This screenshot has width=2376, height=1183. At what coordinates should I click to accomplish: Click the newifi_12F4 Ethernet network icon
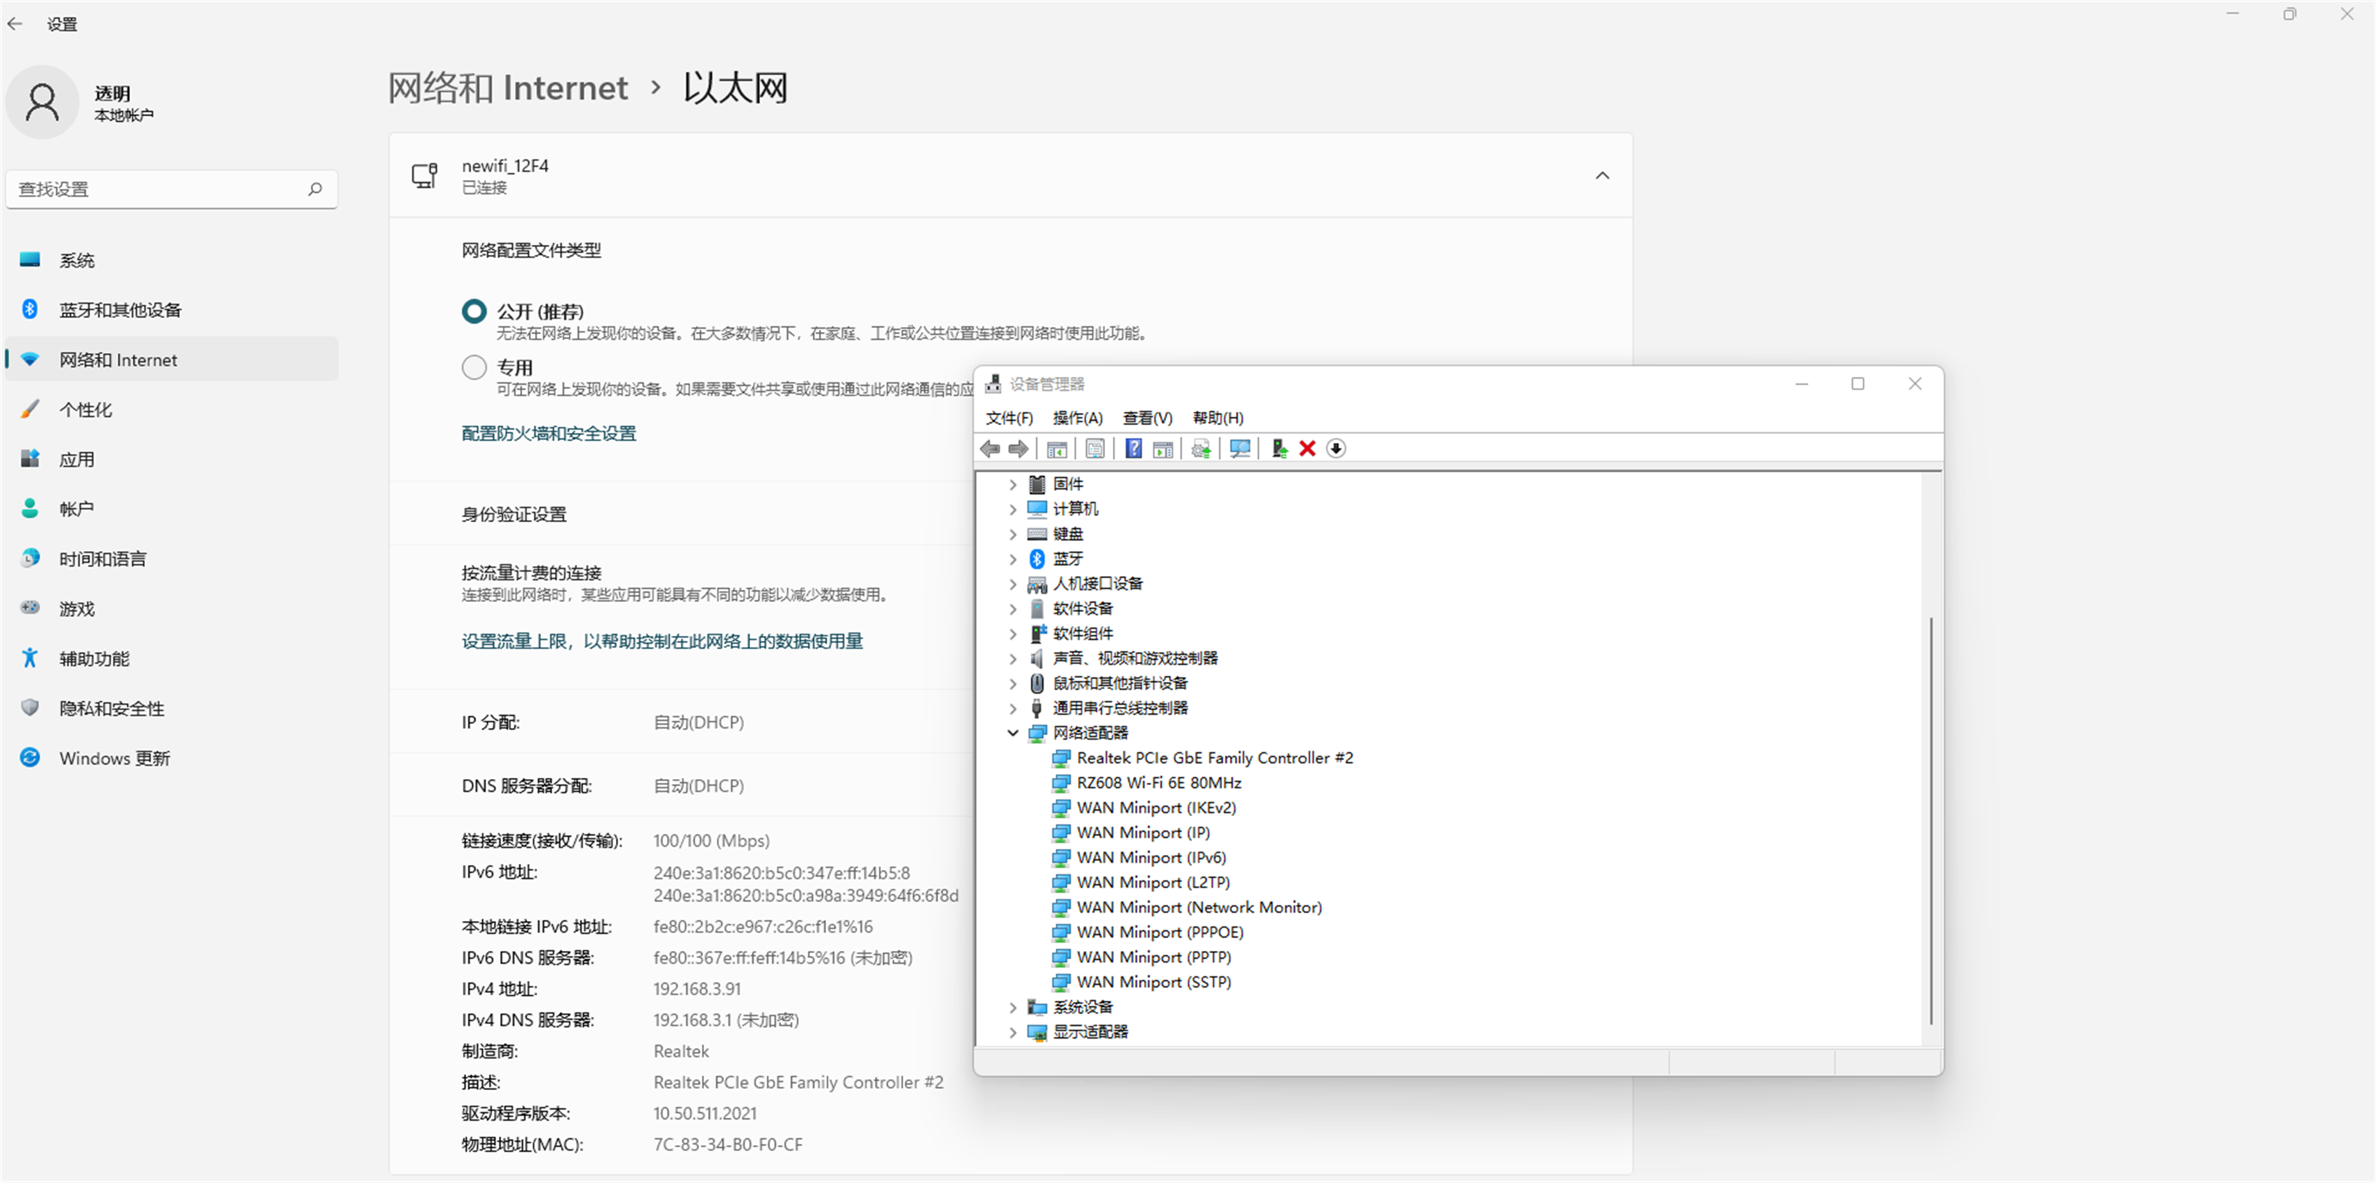[424, 175]
